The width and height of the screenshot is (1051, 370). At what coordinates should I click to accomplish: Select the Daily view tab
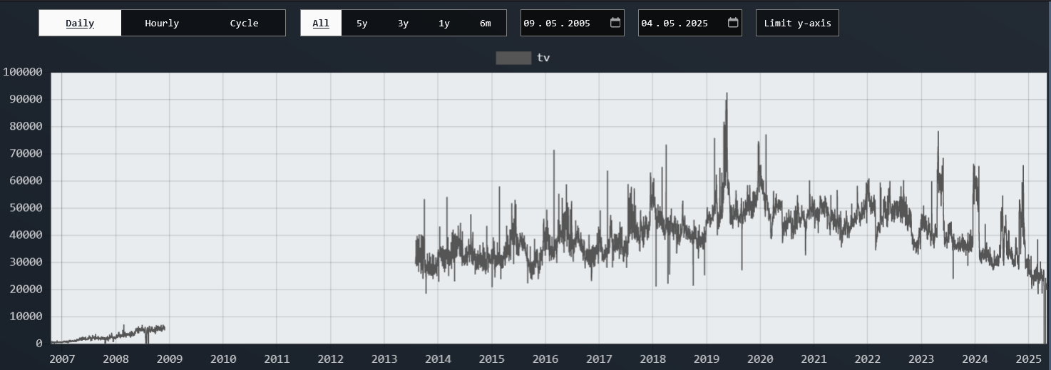click(80, 23)
